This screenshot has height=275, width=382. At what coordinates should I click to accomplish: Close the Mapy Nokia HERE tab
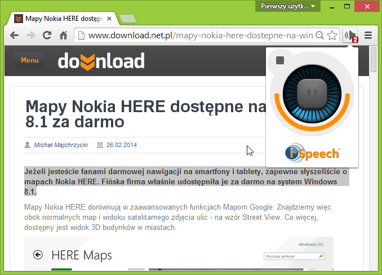pos(109,19)
